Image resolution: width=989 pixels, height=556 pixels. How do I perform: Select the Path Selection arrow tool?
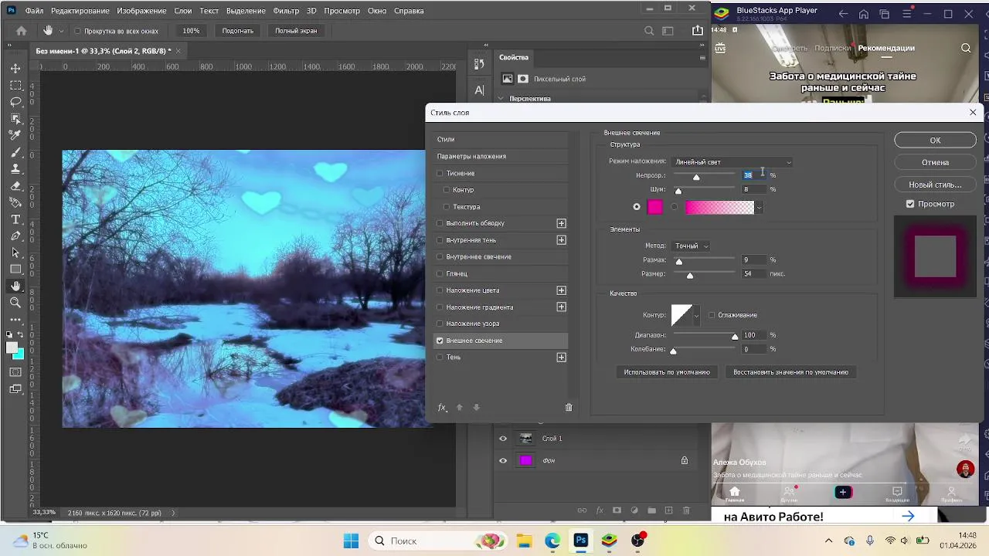pyautogui.click(x=15, y=253)
